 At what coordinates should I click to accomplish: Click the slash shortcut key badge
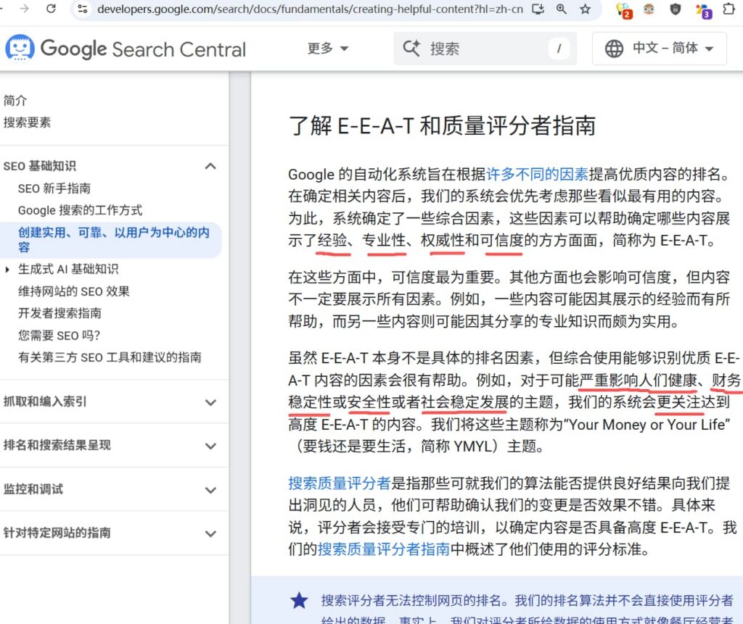click(559, 49)
